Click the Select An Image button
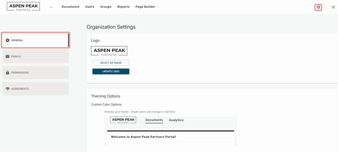 [111, 63]
